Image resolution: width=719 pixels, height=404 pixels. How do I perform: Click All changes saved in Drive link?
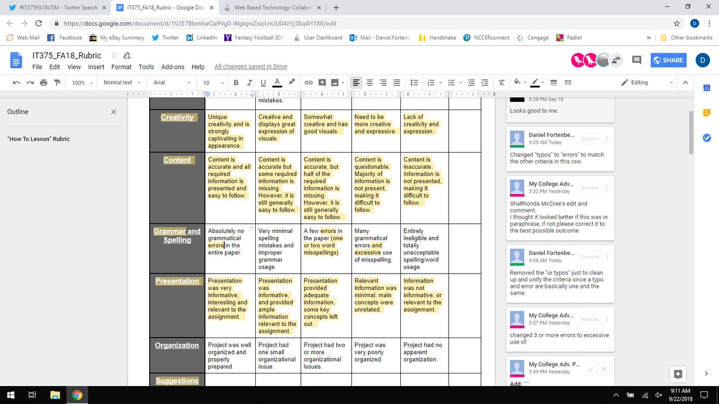coord(250,67)
